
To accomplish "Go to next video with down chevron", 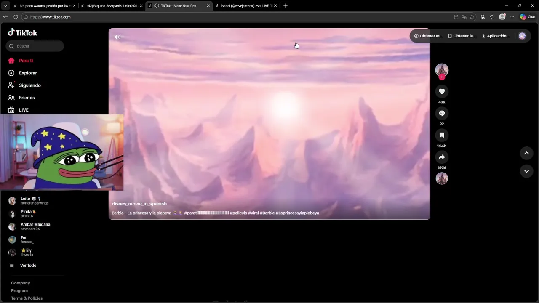I will tap(526, 171).
